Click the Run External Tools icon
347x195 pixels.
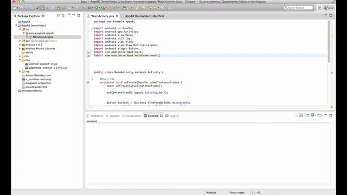[x=103, y=8]
